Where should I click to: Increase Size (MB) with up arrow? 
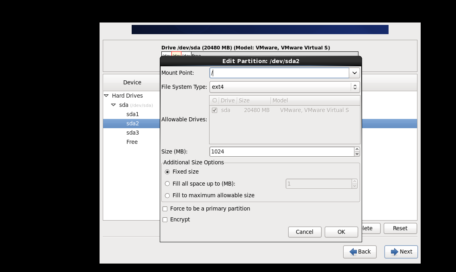pos(357,149)
